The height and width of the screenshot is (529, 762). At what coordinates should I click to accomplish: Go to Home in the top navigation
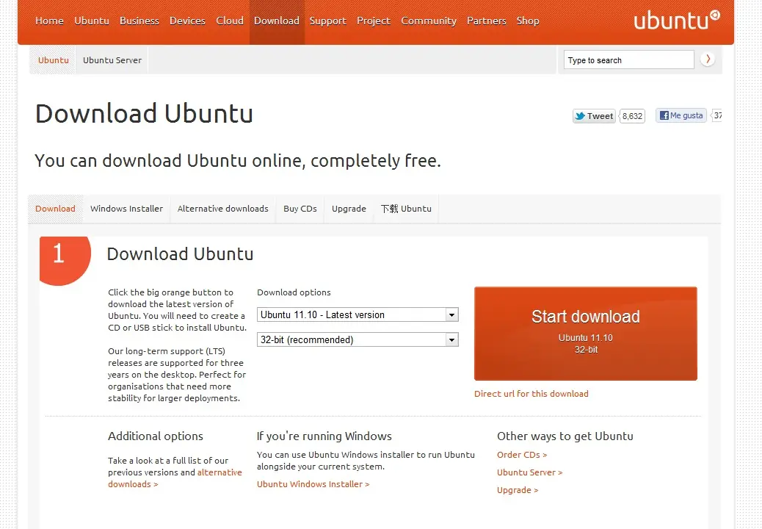[x=49, y=21]
